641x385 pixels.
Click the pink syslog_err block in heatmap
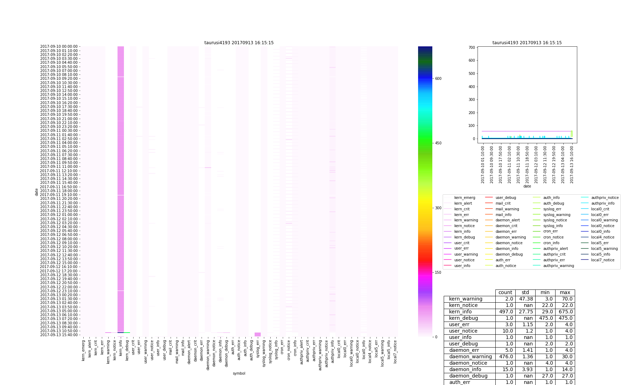(x=257, y=334)
